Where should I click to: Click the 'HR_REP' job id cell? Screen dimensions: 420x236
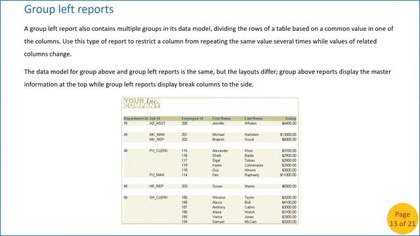(156, 186)
